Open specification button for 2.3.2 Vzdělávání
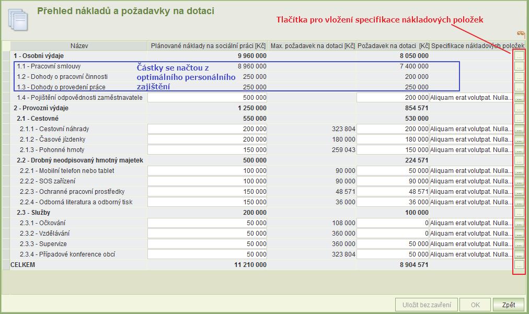The width and height of the screenshot is (529, 314). [x=519, y=234]
